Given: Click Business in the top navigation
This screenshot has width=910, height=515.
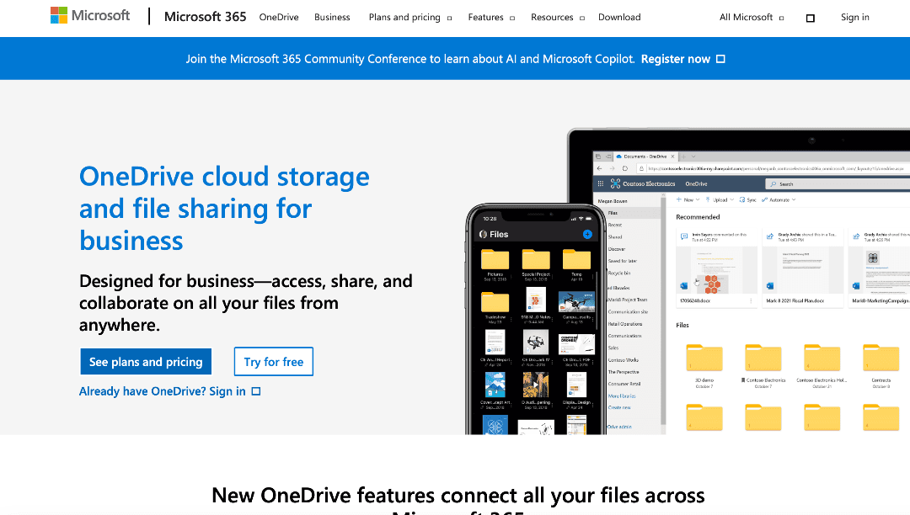Looking at the screenshot, I should pyautogui.click(x=332, y=16).
